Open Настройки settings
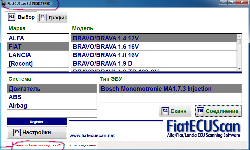This screenshot has width=250, height=150. (x=37, y=132)
